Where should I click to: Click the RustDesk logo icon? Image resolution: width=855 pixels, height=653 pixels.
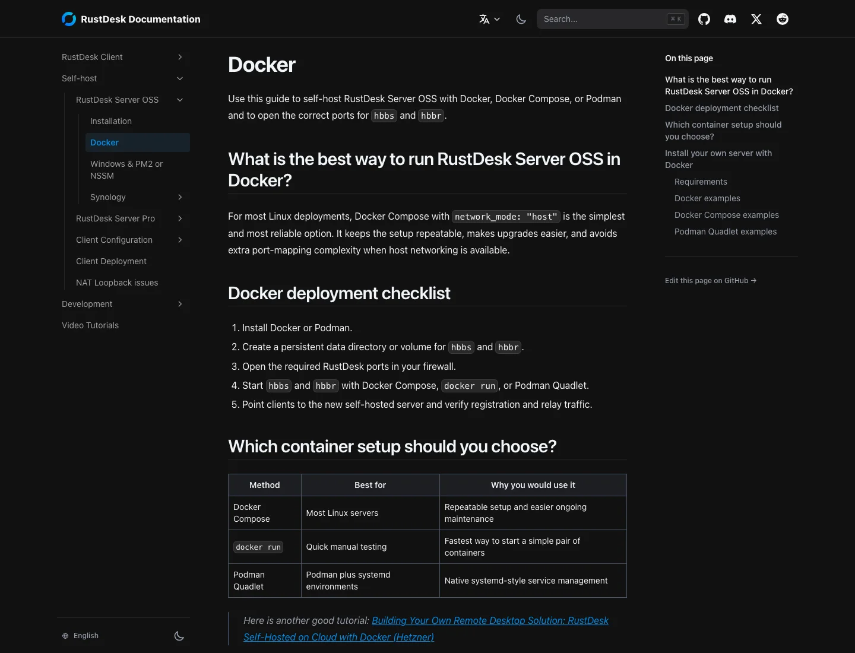(x=69, y=19)
